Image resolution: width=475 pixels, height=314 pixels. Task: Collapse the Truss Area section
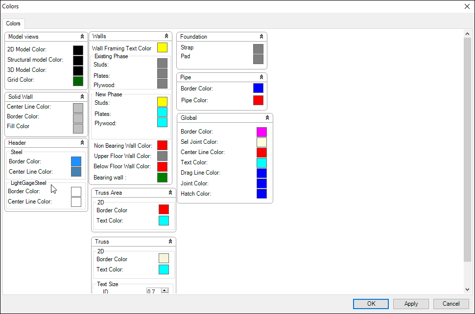170,193
